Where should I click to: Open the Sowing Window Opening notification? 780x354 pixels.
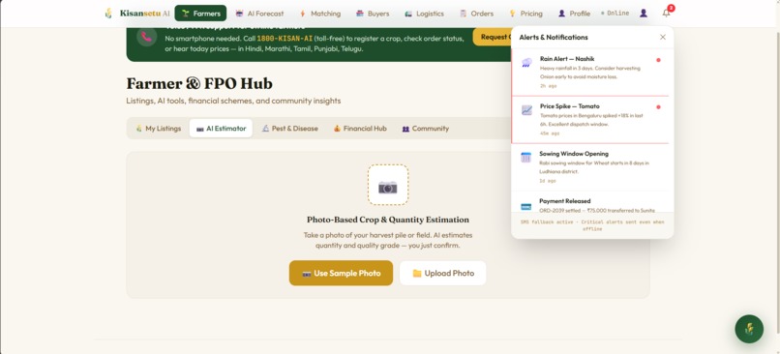pyautogui.click(x=590, y=167)
